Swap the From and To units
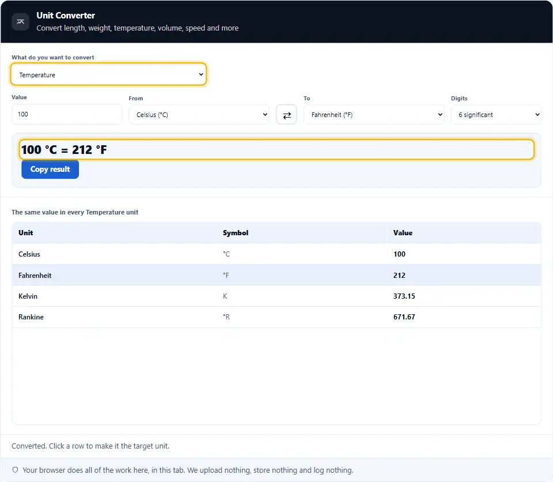Image resolution: width=553 pixels, height=482 pixels. coord(286,115)
